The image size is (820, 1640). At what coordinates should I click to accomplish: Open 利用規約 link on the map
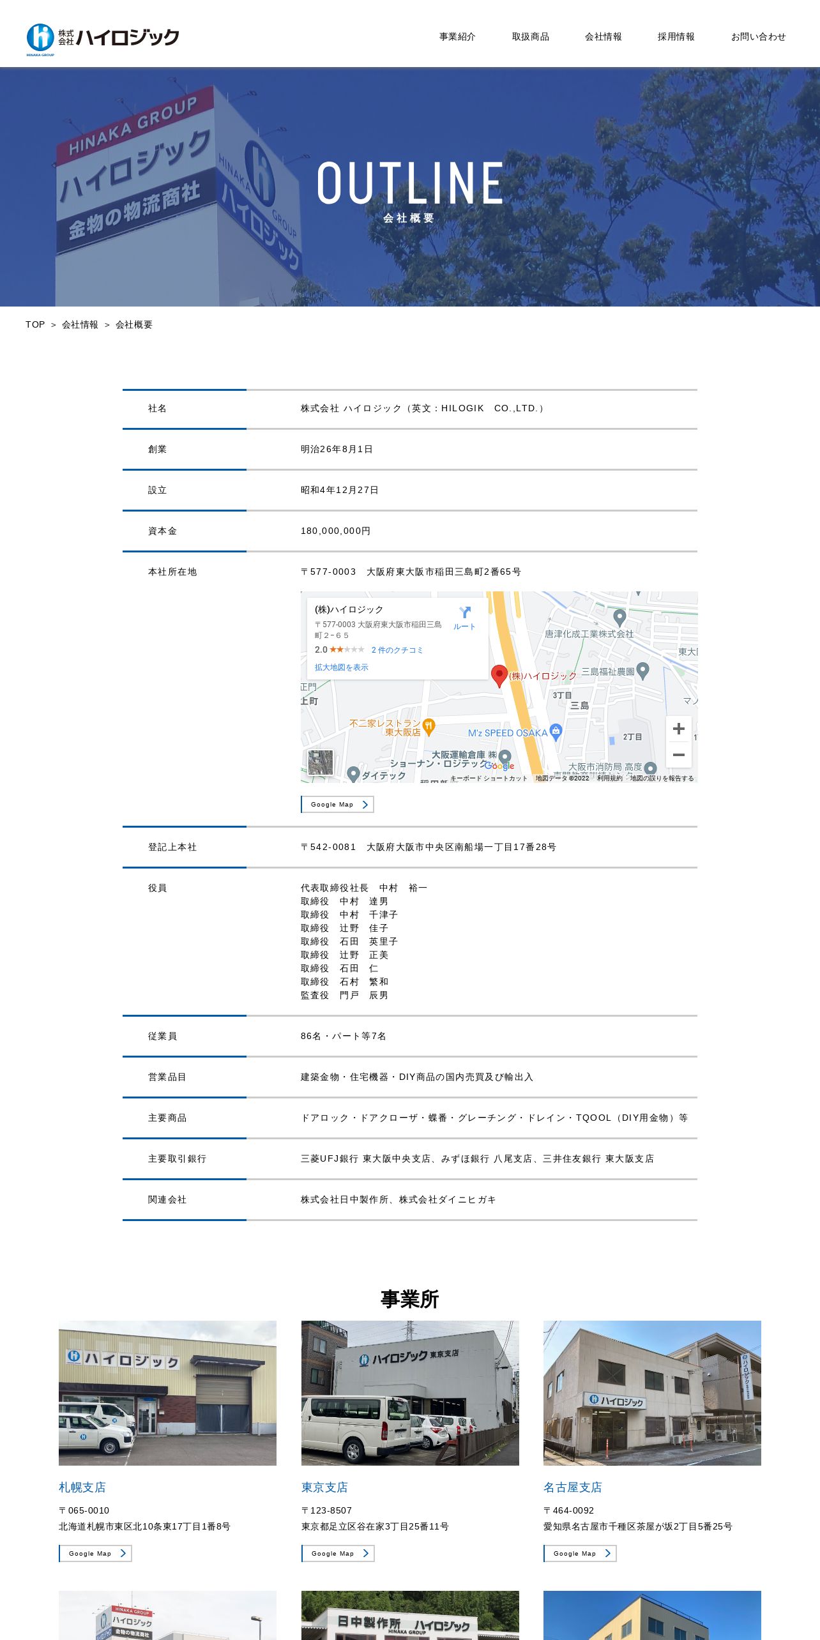click(x=609, y=778)
